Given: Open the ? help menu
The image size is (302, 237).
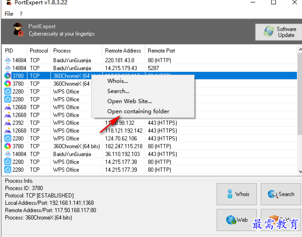Looking at the screenshot, I should click(21, 14).
